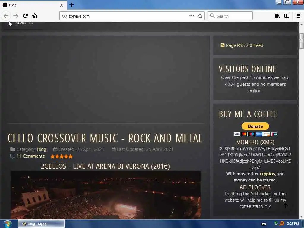The height and width of the screenshot is (228, 304).
Task: Click the AD BLOCKER heading
Action: click(x=255, y=187)
